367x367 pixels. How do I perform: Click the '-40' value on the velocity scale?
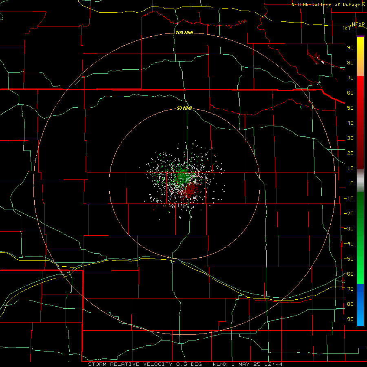click(349, 244)
